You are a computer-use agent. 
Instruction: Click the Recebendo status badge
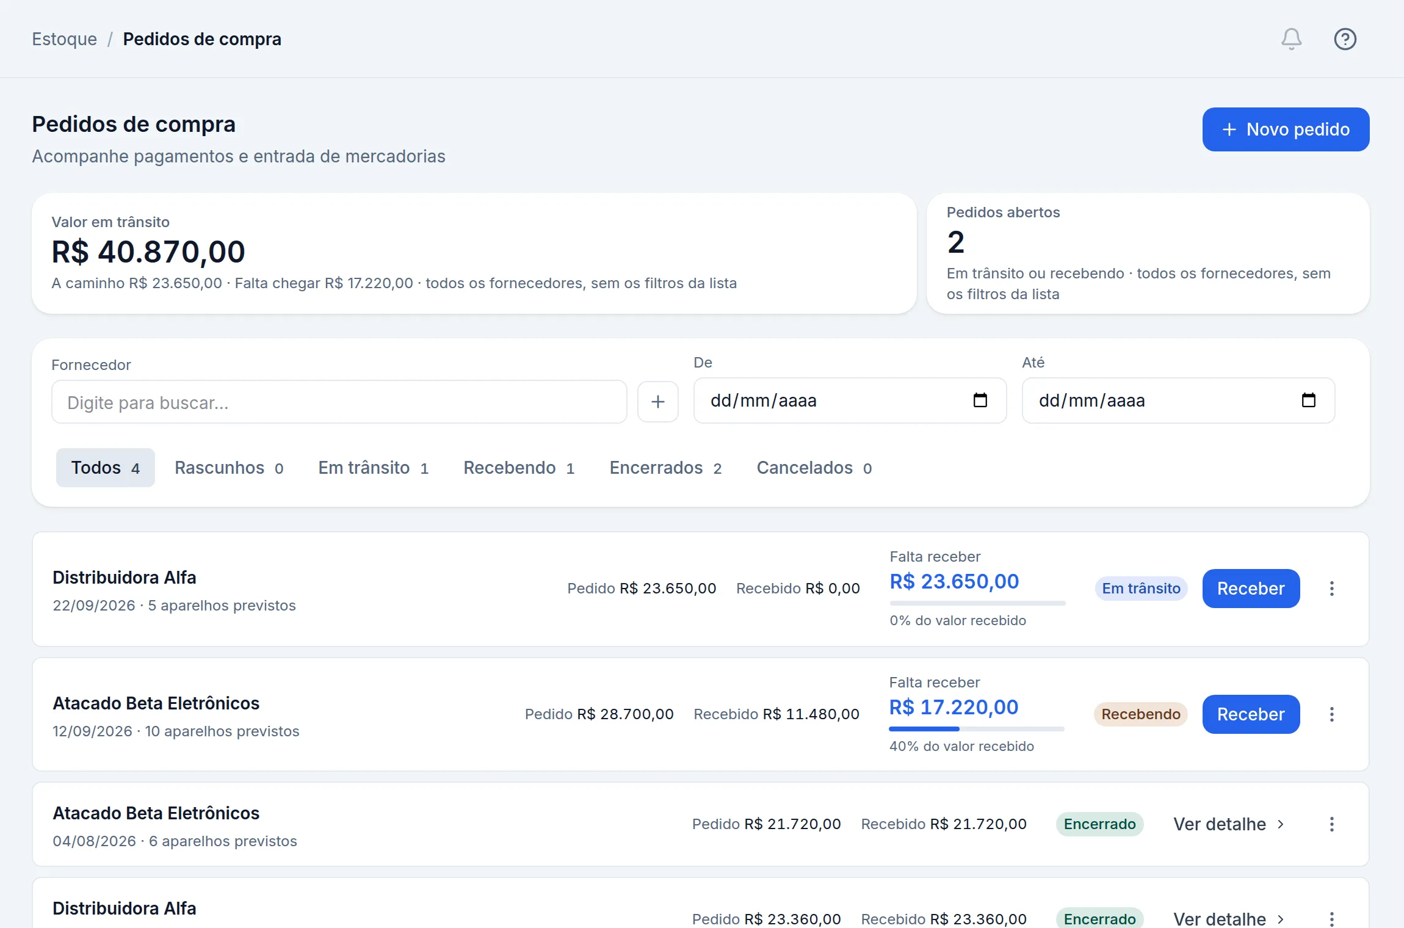[x=1140, y=714]
